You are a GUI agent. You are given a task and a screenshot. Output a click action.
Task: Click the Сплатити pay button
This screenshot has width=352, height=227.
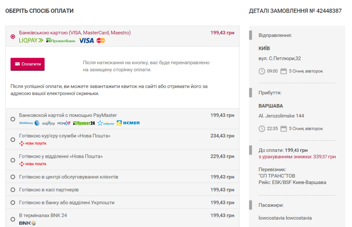click(27, 64)
